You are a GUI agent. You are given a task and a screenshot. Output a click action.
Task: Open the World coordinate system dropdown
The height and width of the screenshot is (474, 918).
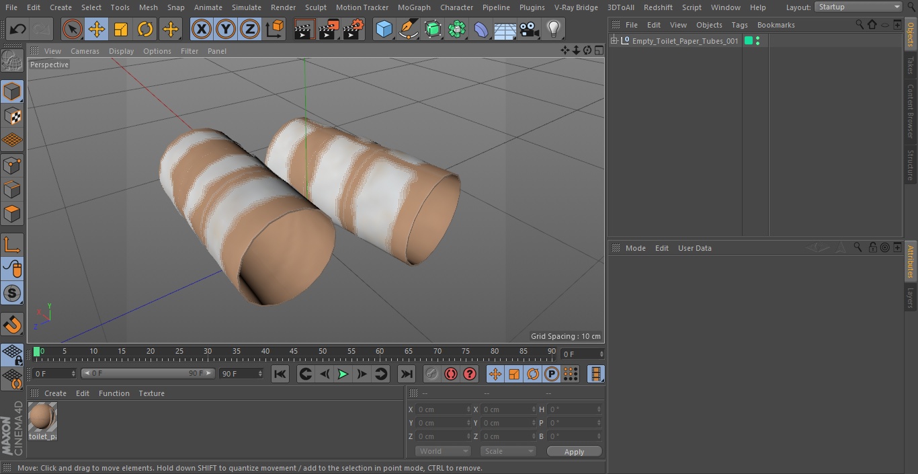point(442,451)
